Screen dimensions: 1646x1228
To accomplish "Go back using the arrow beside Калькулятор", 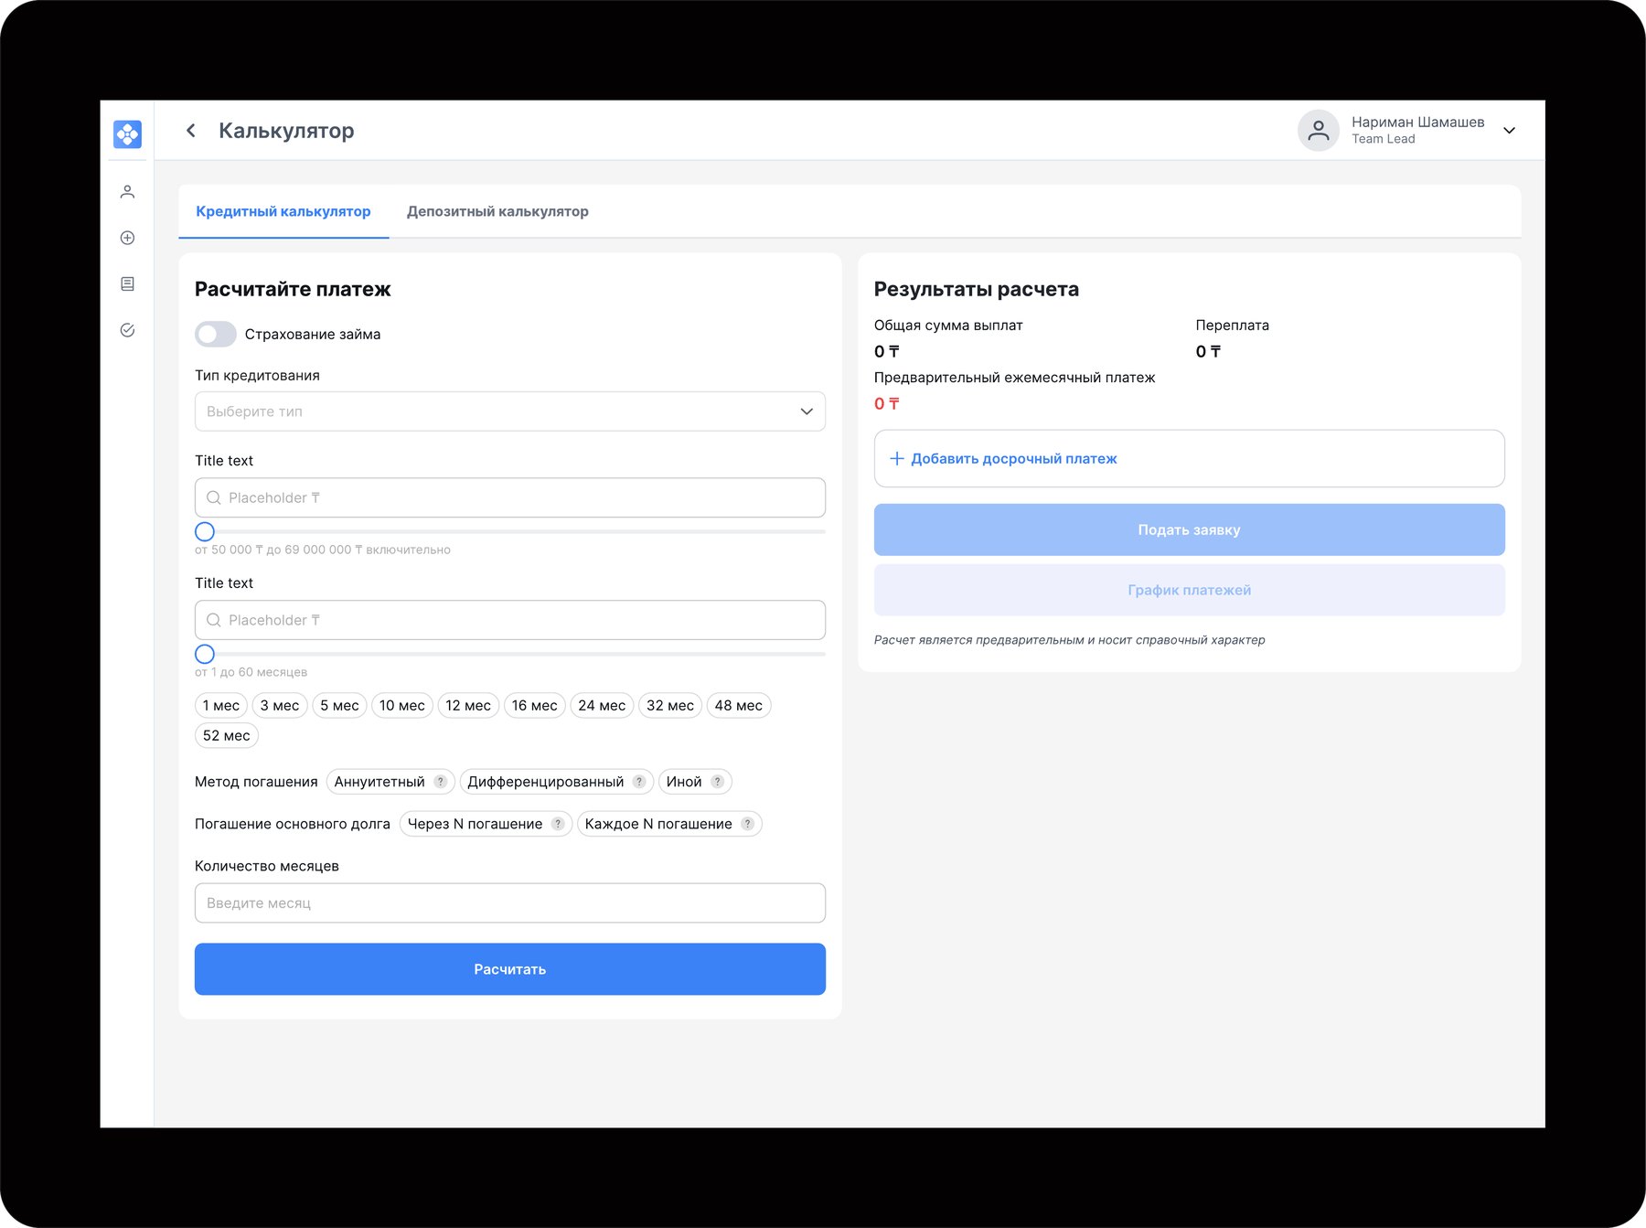I will point(191,131).
